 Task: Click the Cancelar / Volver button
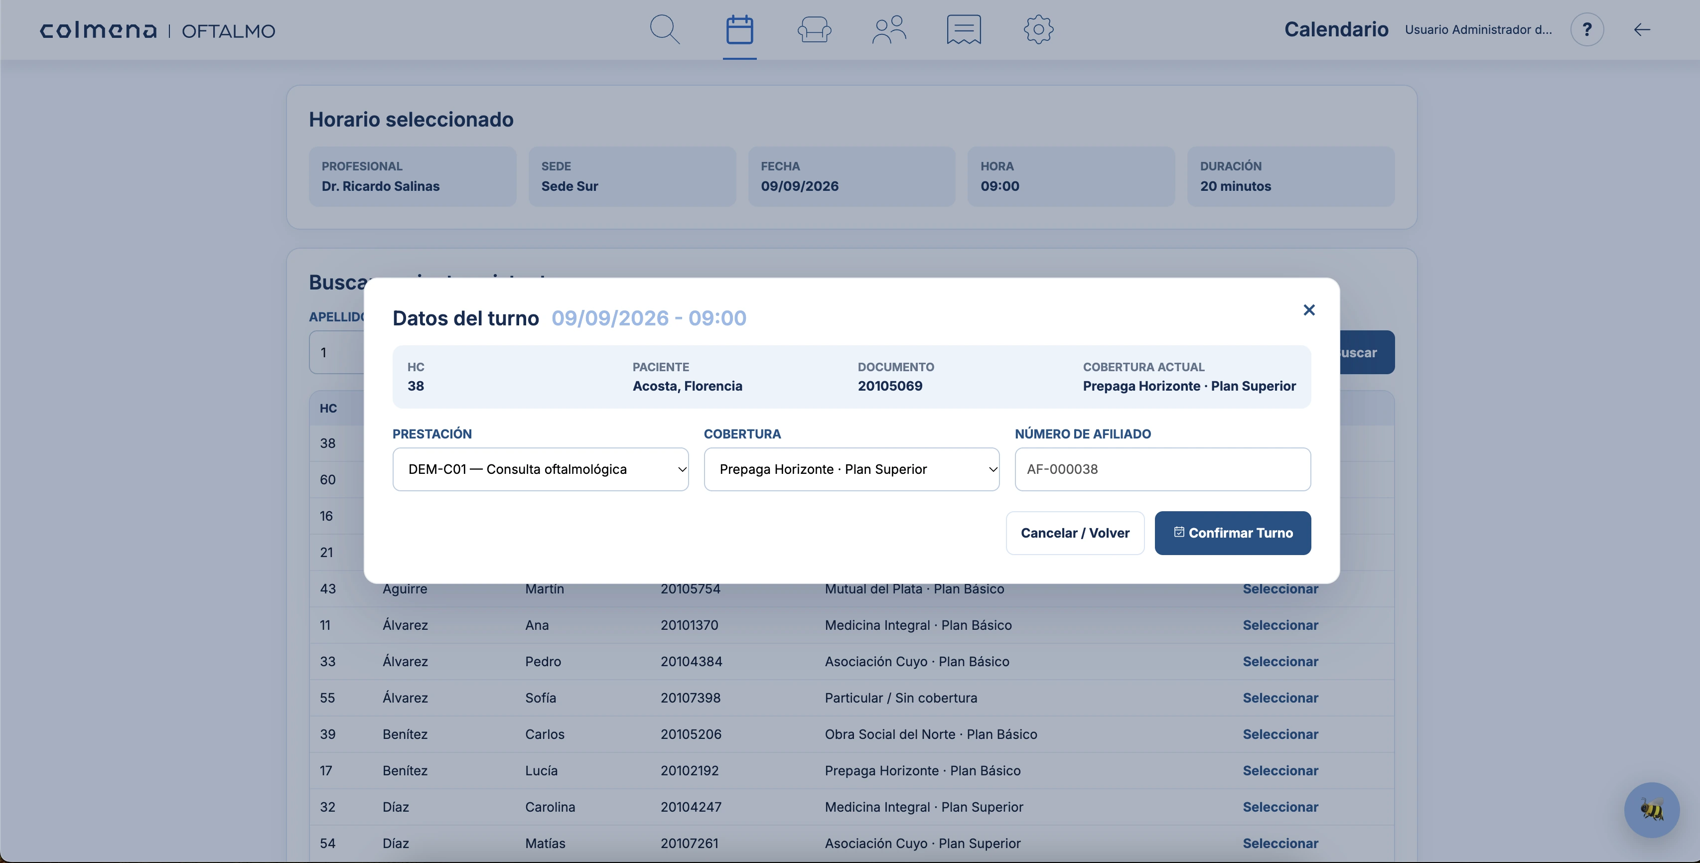(1074, 533)
